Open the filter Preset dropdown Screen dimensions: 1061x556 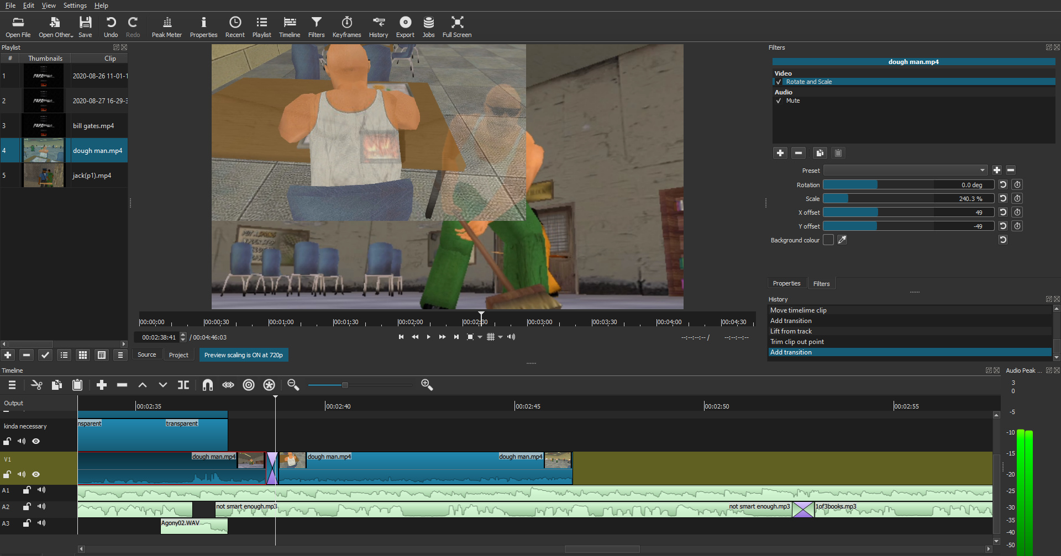click(905, 170)
